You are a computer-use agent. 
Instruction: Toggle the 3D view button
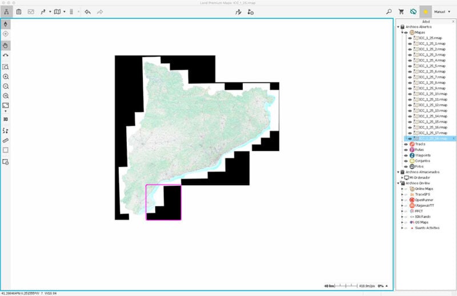(6, 119)
